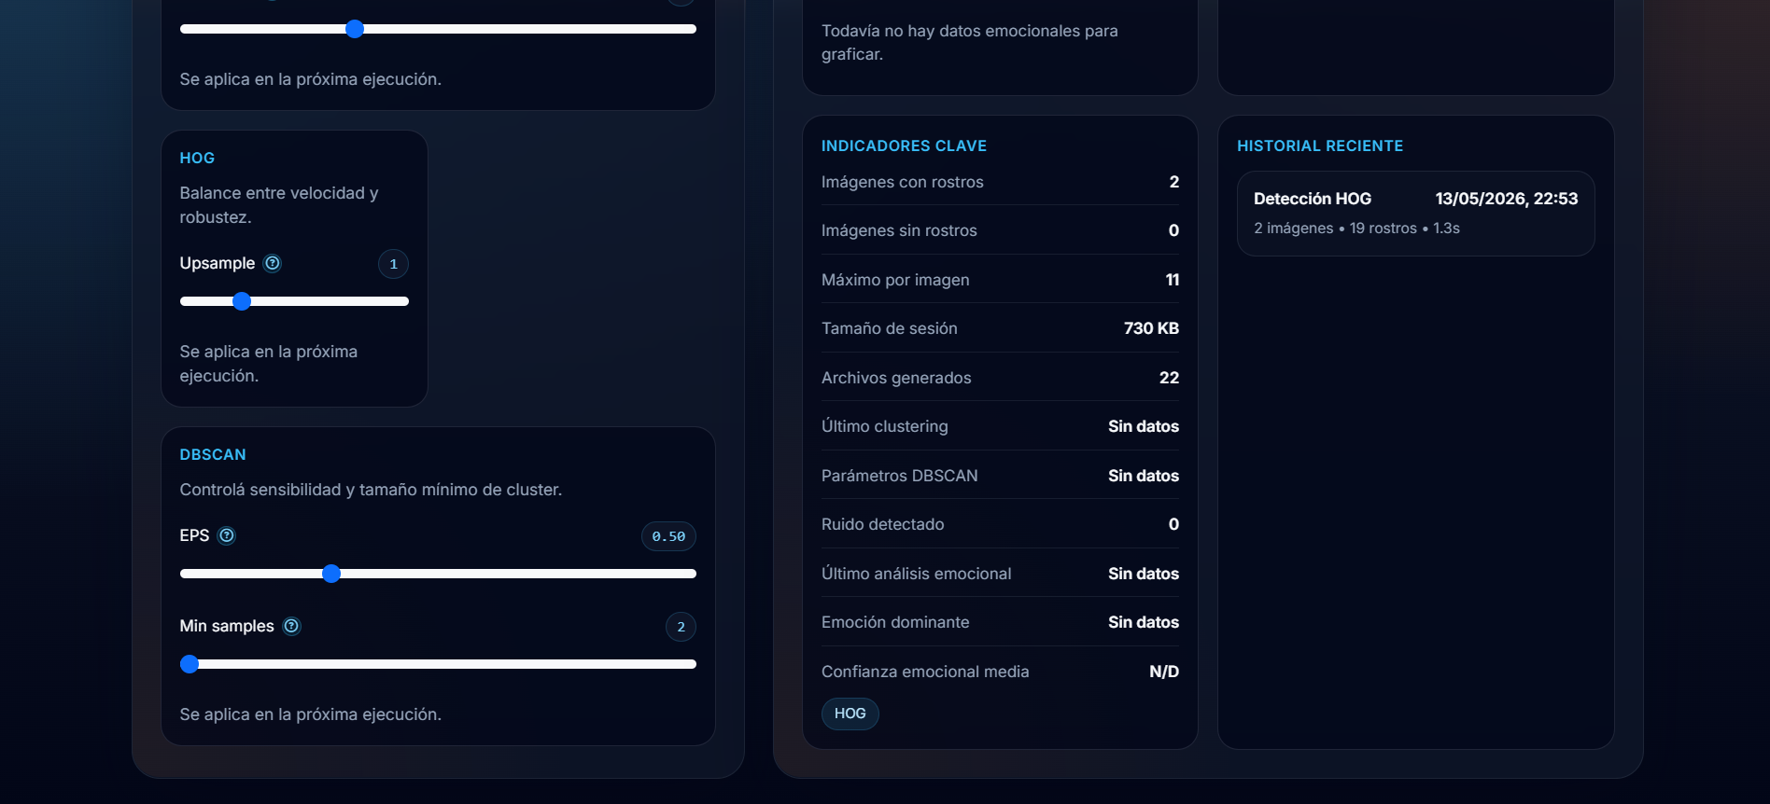
Task: Click the Min samples label
Action: (227, 626)
